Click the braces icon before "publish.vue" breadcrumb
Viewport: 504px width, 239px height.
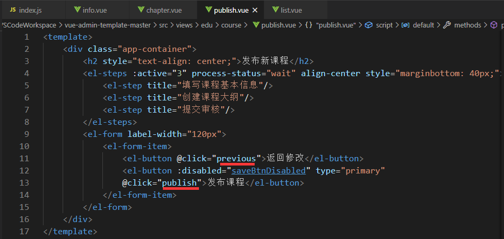pyautogui.click(x=309, y=25)
